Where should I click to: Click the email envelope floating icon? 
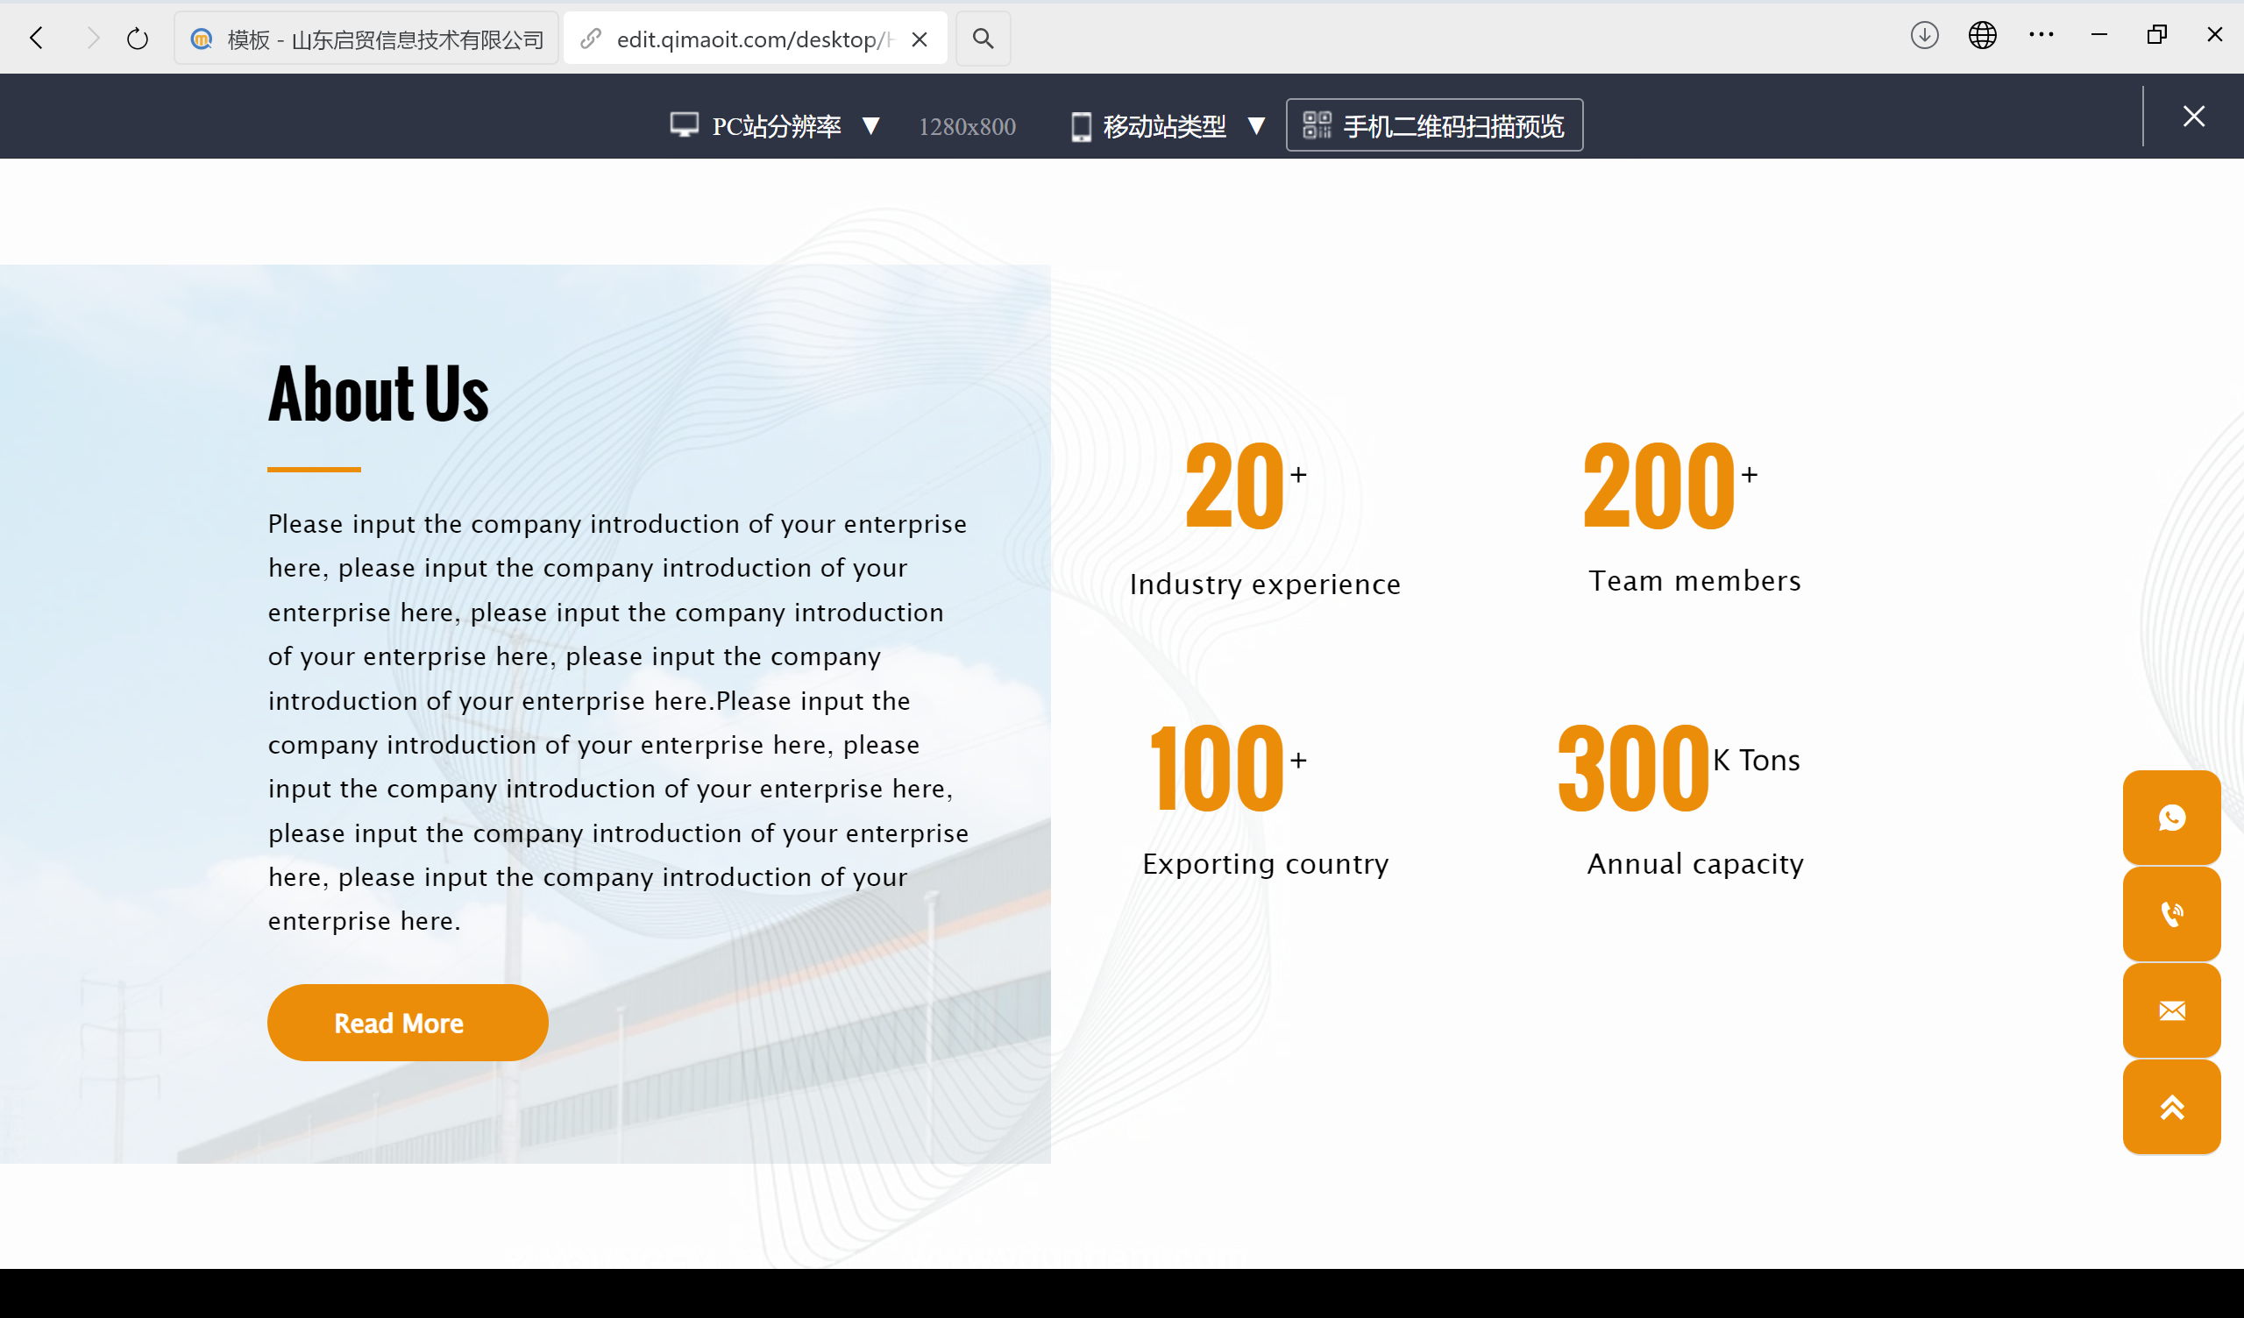click(2171, 1010)
